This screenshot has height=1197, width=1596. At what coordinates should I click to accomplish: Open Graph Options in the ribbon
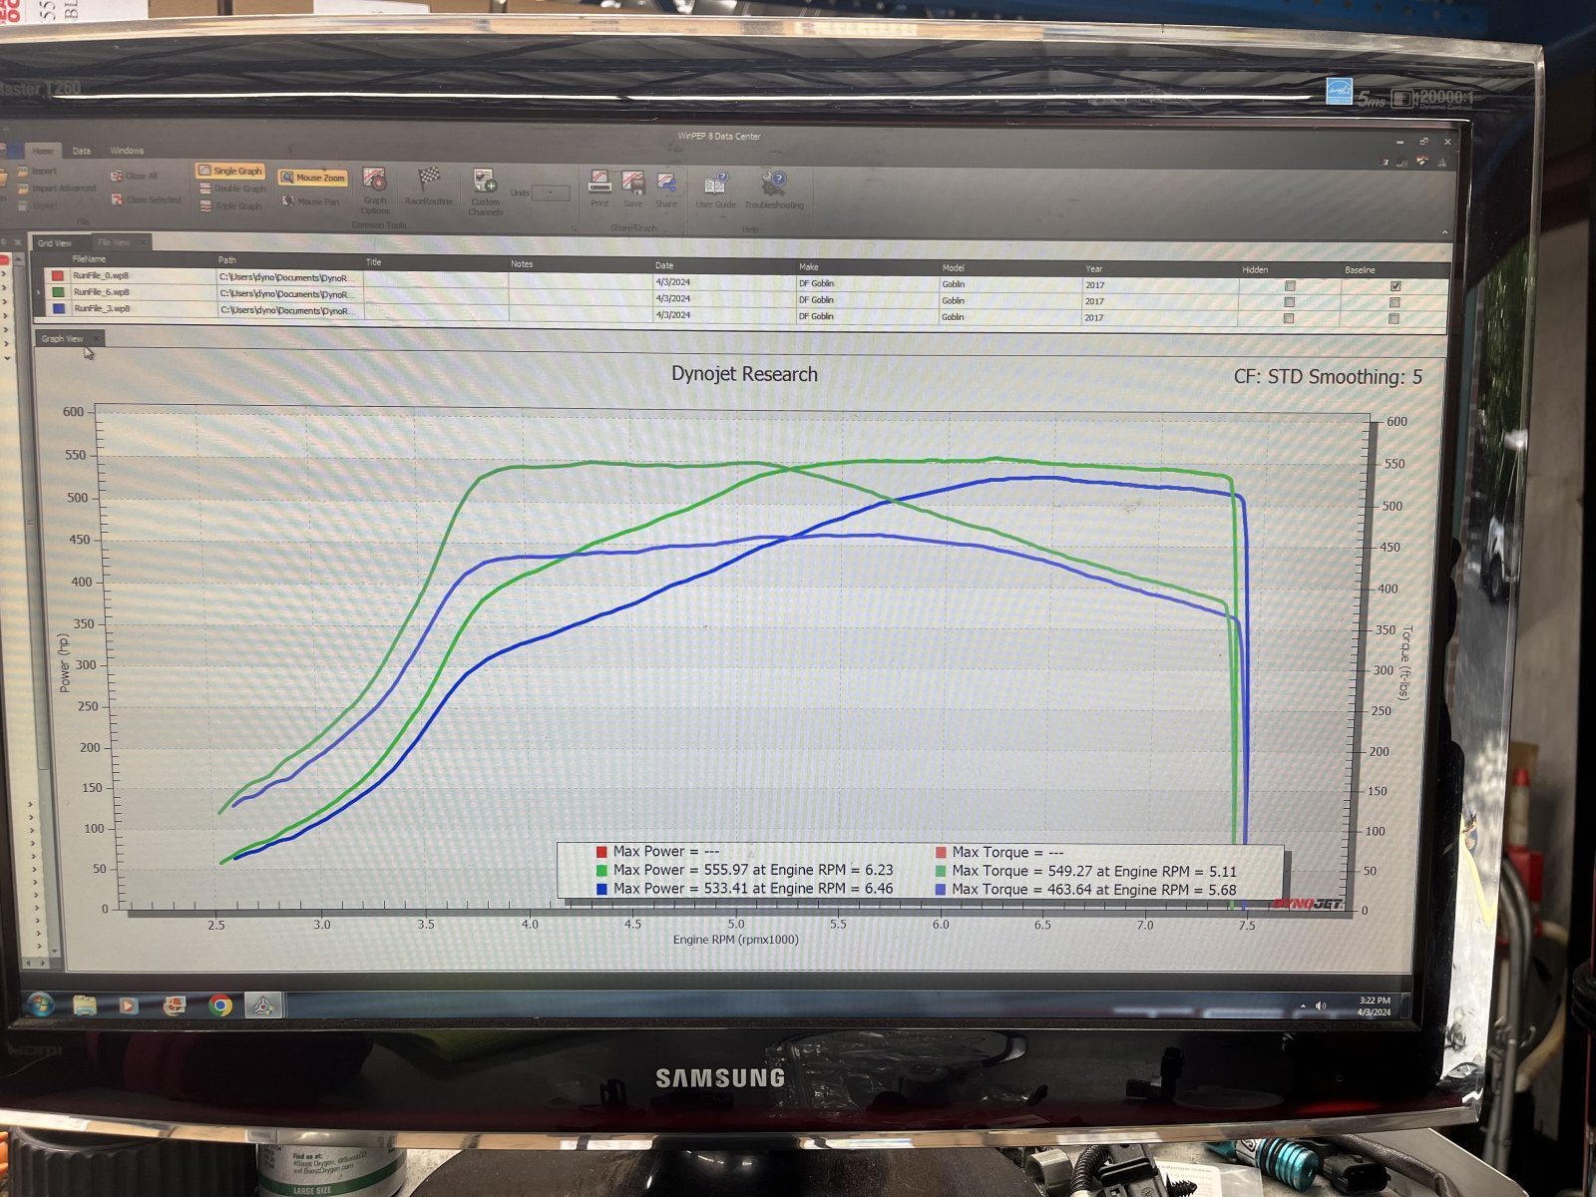(x=375, y=190)
